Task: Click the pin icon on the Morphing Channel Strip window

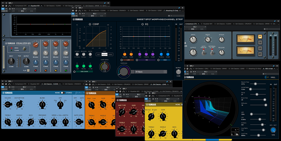Action: pyautogui.click(x=179, y=8)
